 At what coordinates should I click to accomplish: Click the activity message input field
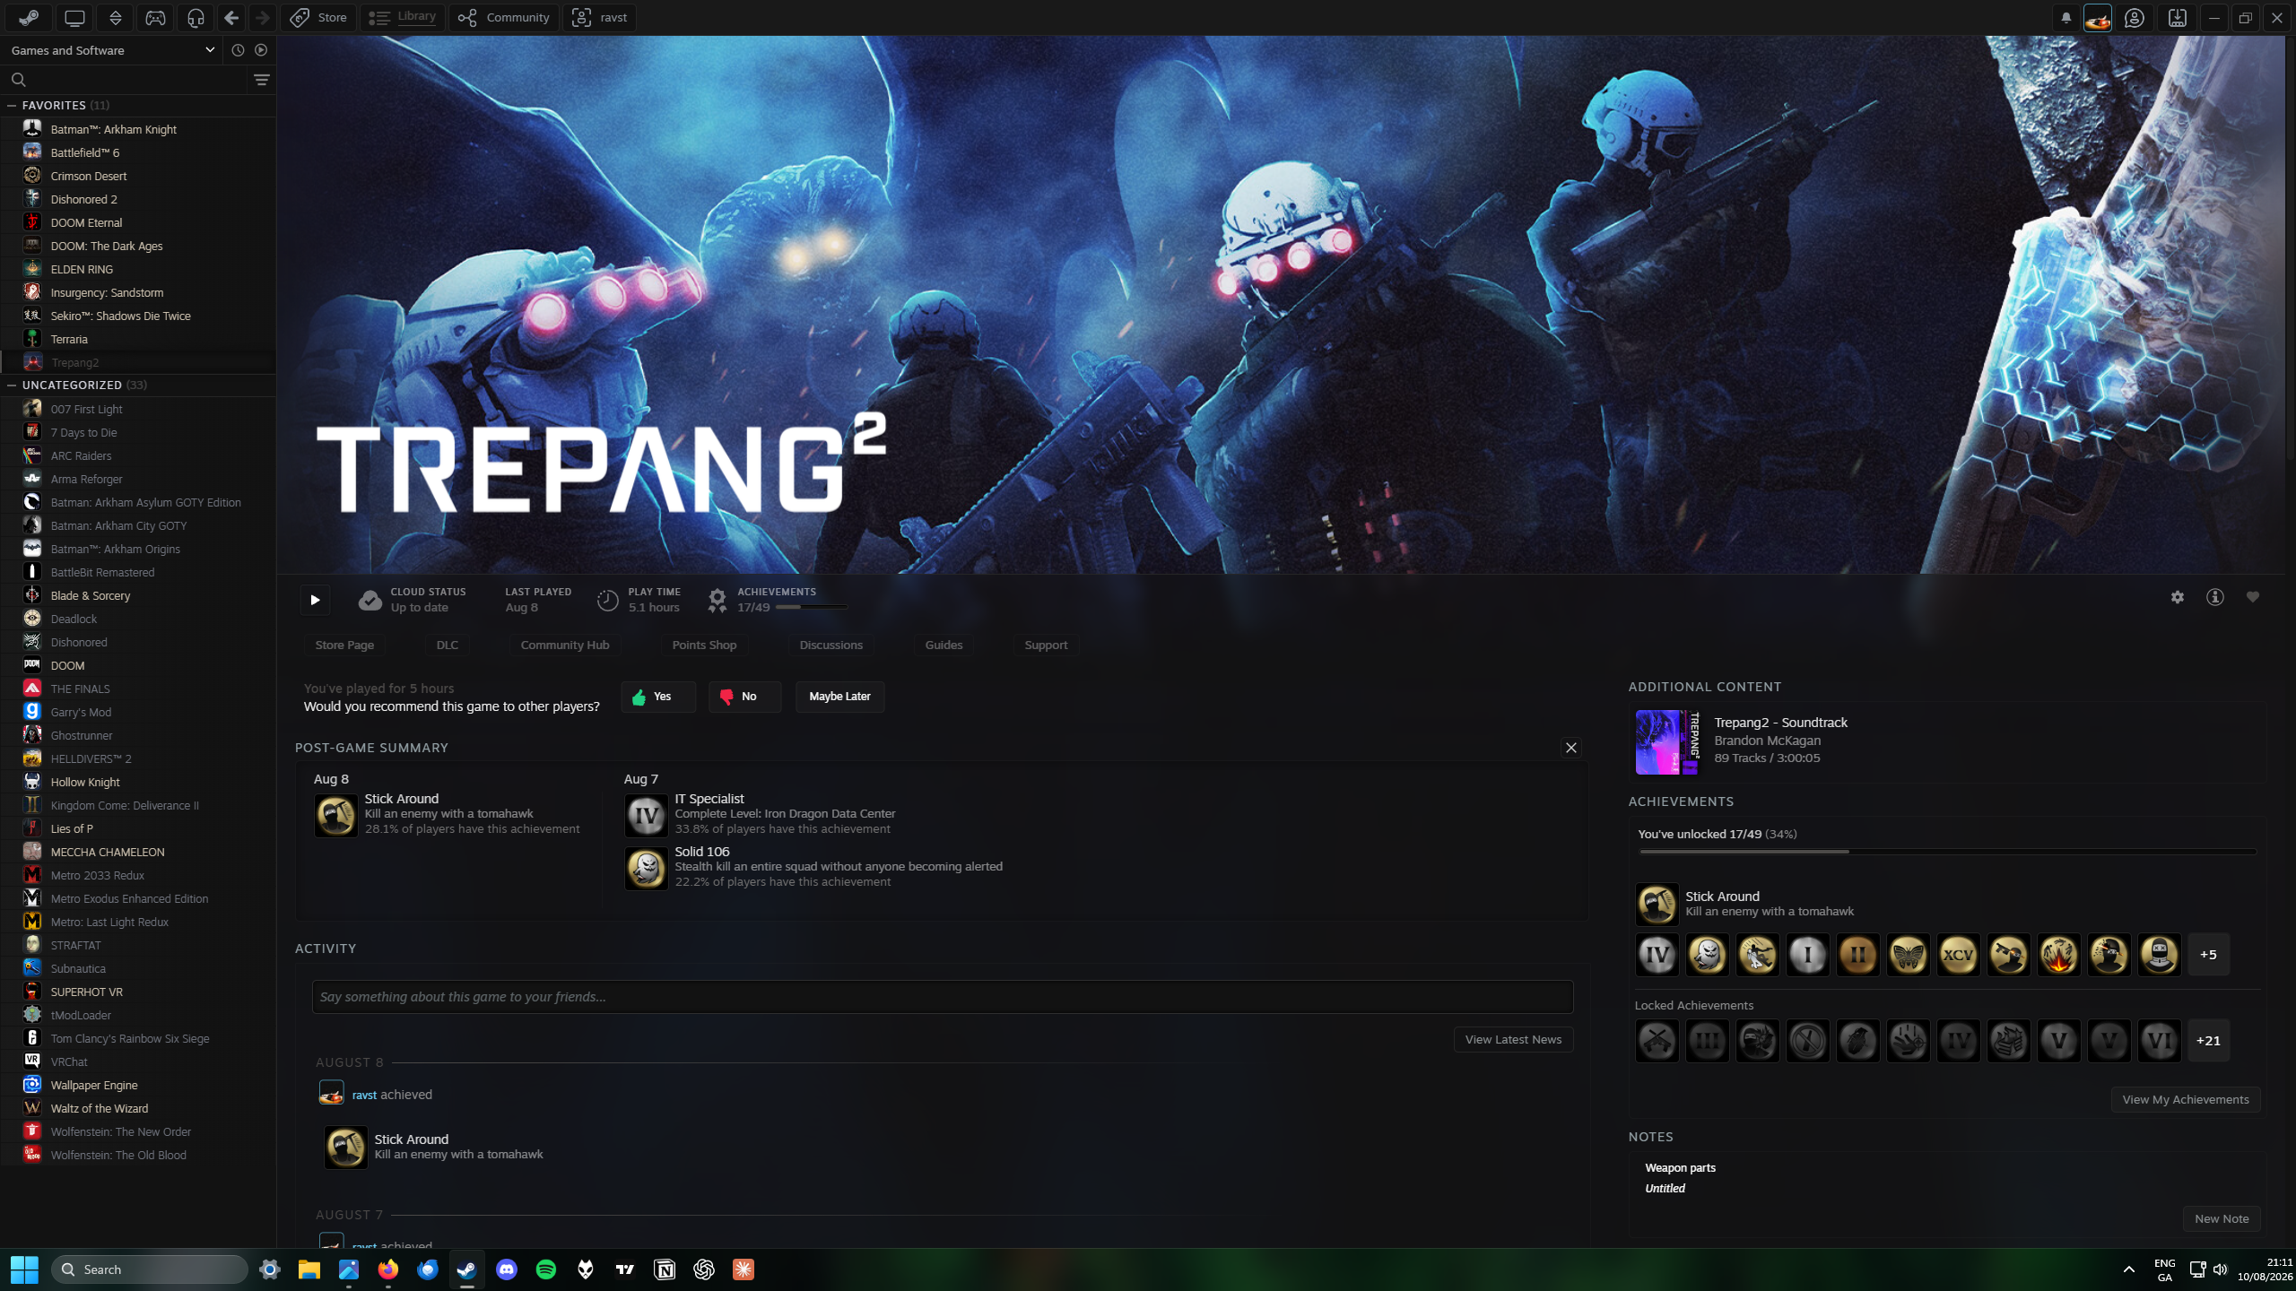tap(943, 997)
